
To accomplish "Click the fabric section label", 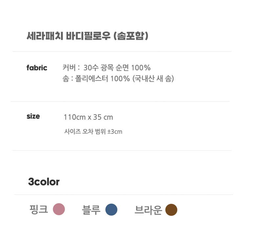I will 37,68.
